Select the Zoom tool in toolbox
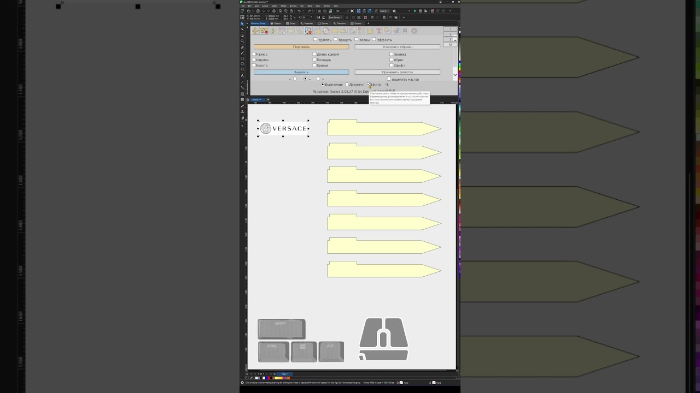This screenshot has width=700, height=393. (242, 41)
